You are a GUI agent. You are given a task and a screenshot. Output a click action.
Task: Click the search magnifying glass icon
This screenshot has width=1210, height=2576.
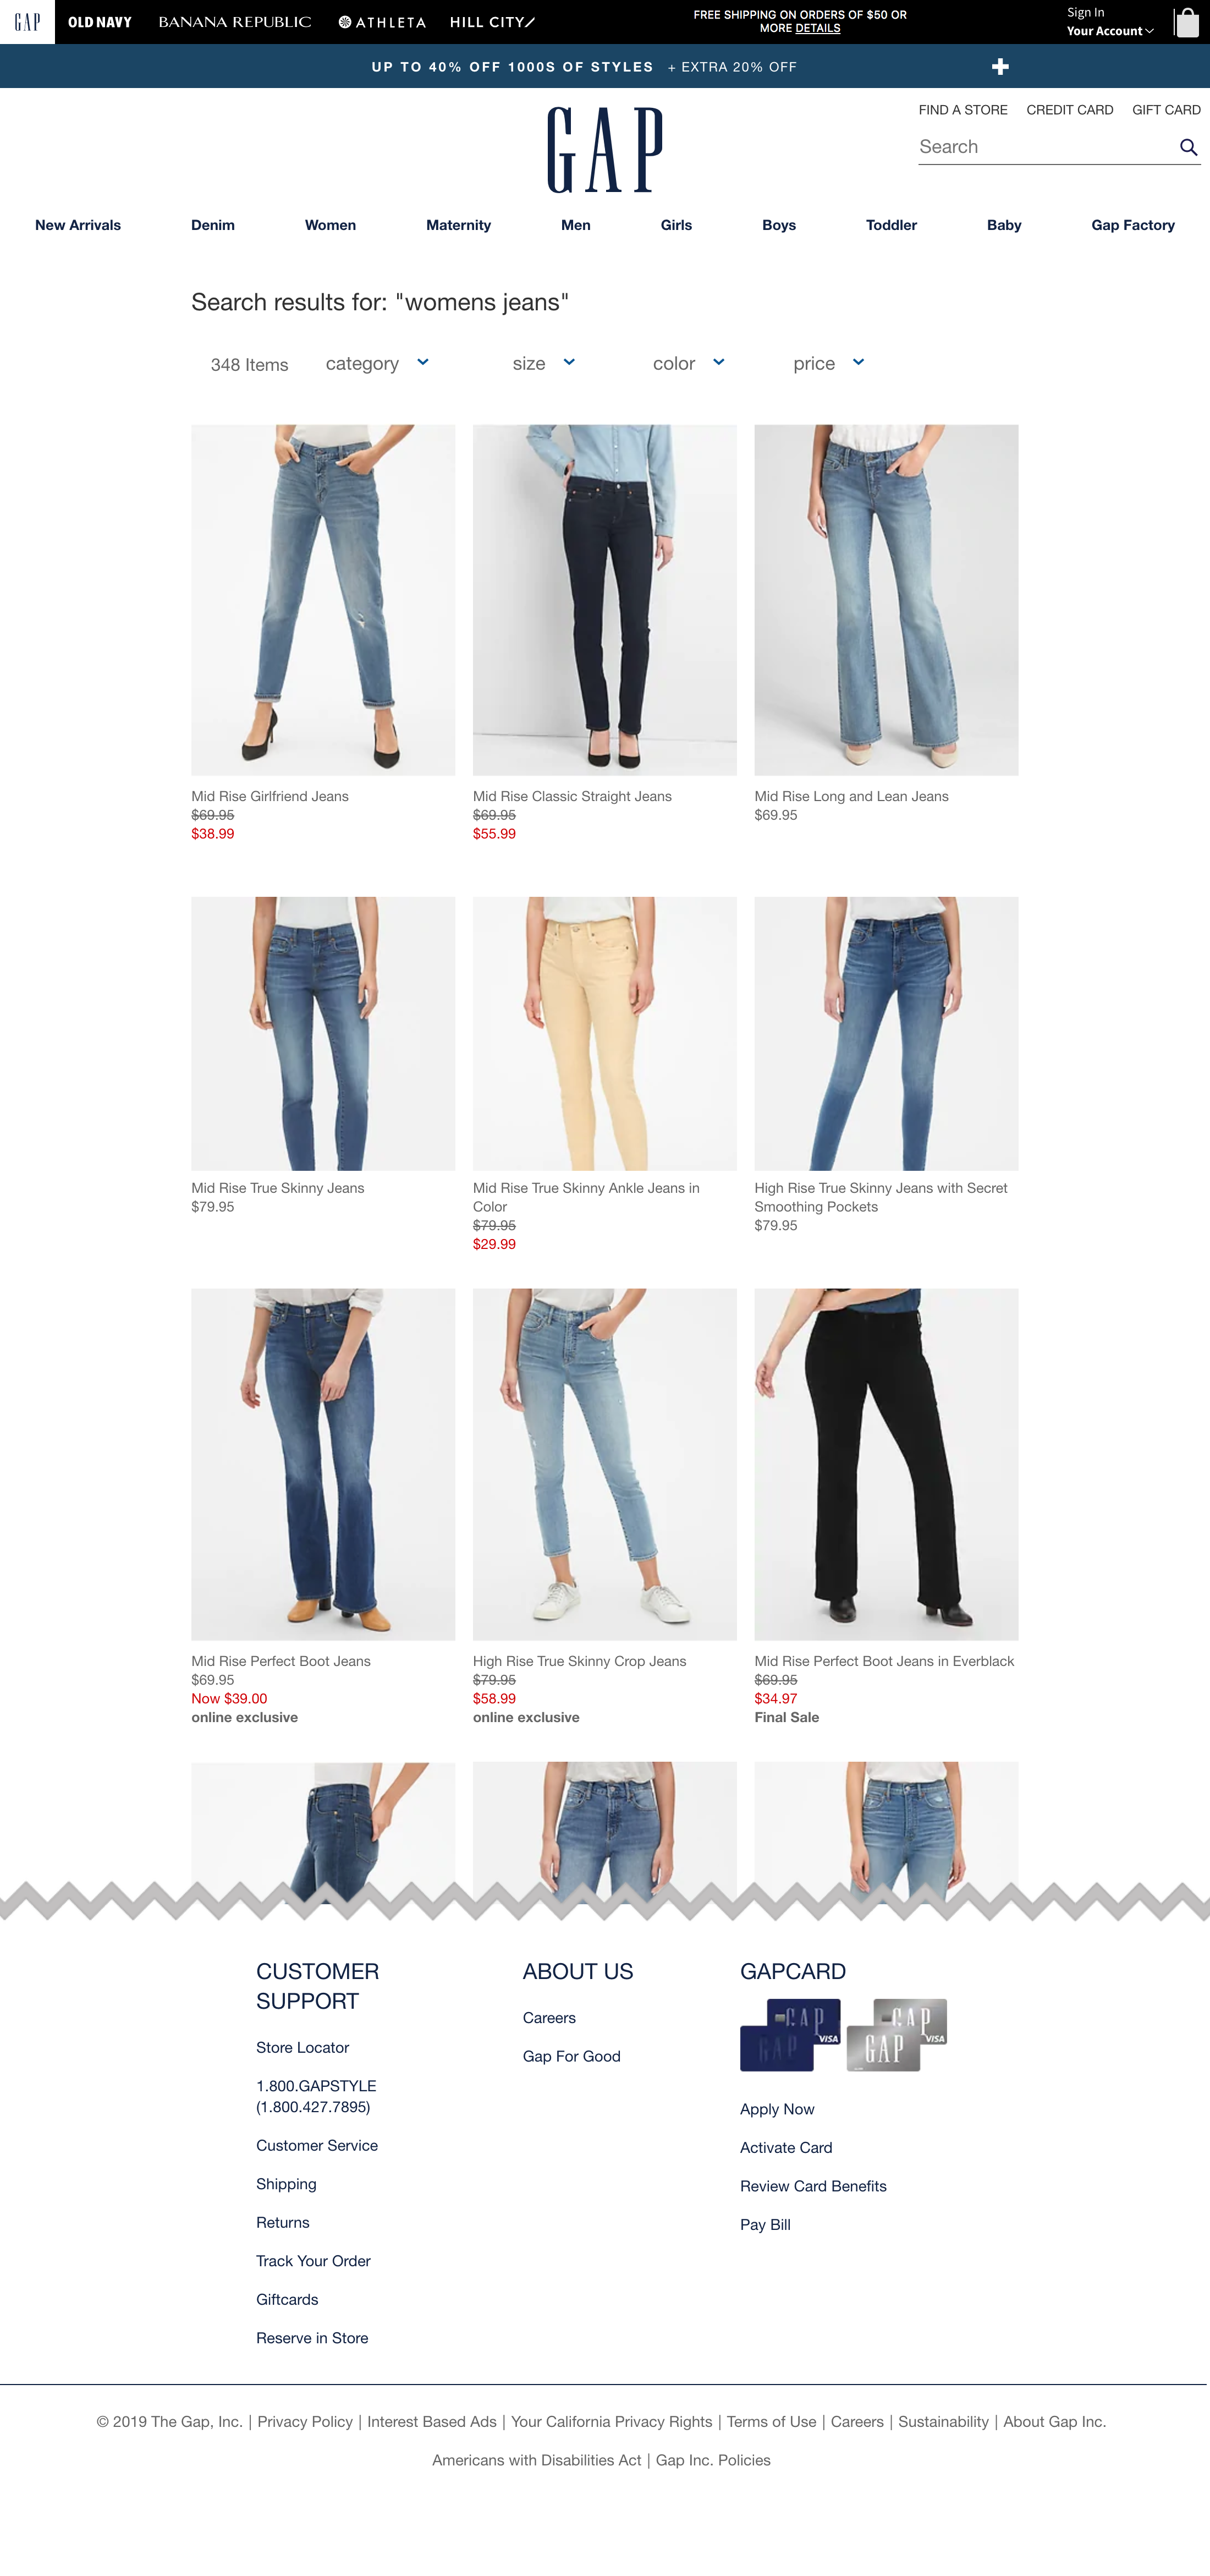[1188, 147]
